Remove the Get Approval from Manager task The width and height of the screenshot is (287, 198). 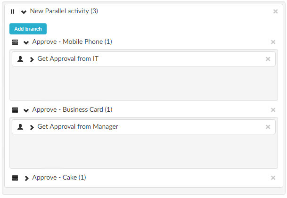coord(268,127)
